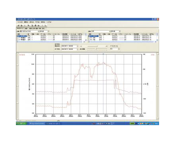Image resolution: width=175 pixels, height=143 pixels.
Task: Toggle checkbox of the highlighted PF row in the right list
Action: click(x=89, y=36)
